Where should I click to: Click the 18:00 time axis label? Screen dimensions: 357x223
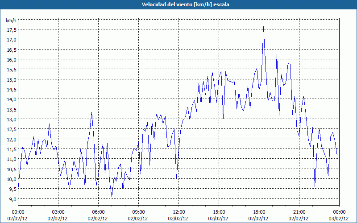click(x=259, y=212)
